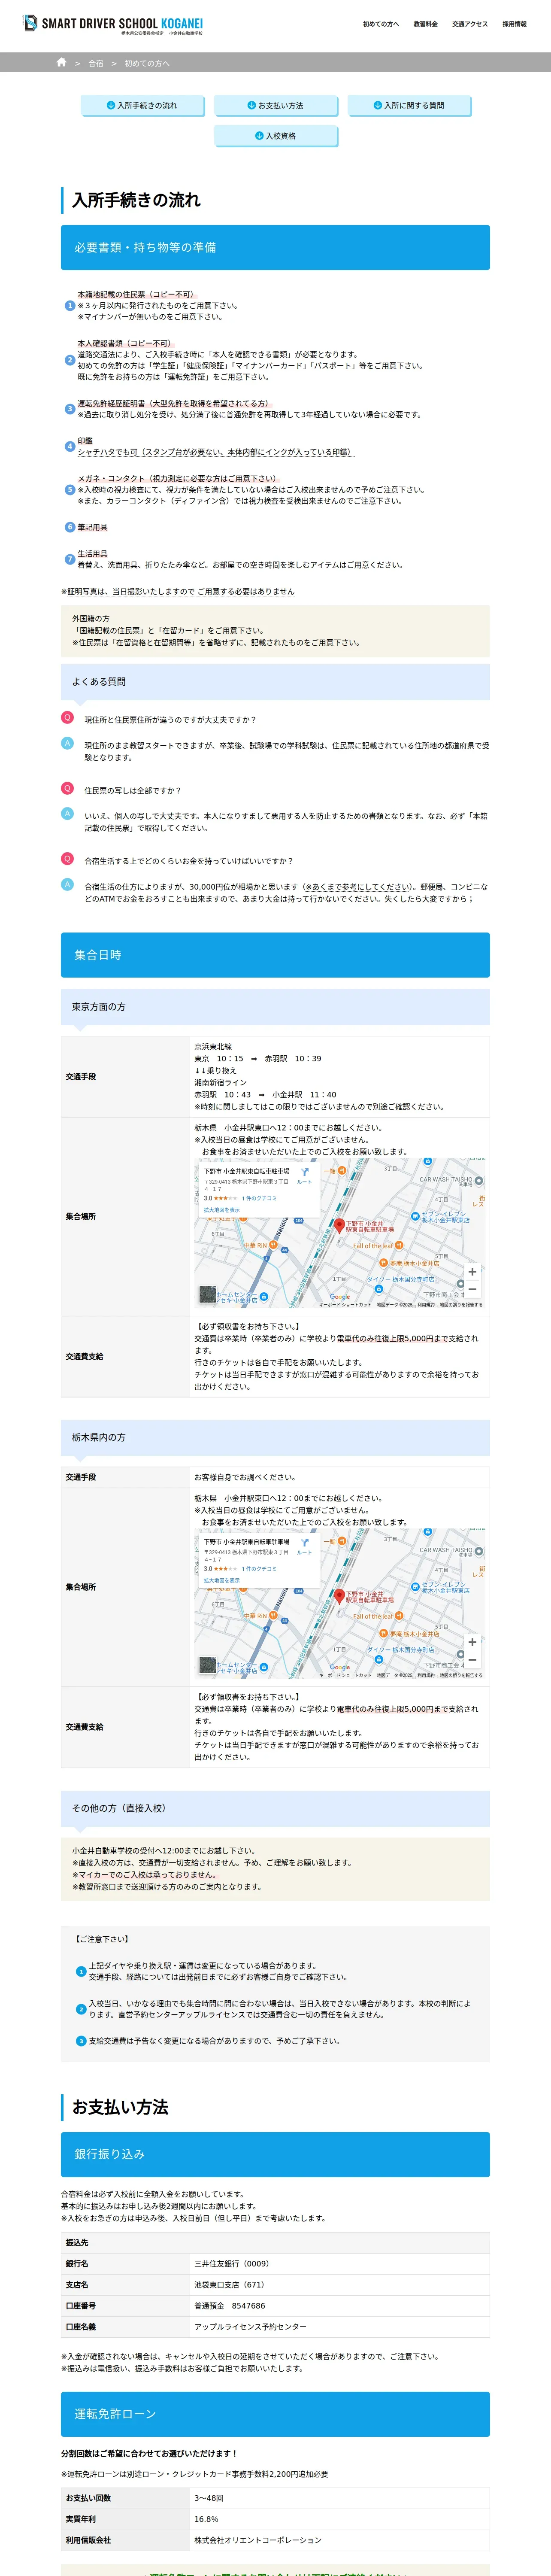Click Fall of the leaf icon on 栃木県内 map
Image resolution: width=551 pixels, height=2576 pixels.
tap(399, 1616)
